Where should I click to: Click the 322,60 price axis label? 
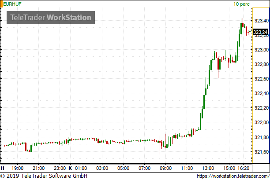[x=262, y=79]
